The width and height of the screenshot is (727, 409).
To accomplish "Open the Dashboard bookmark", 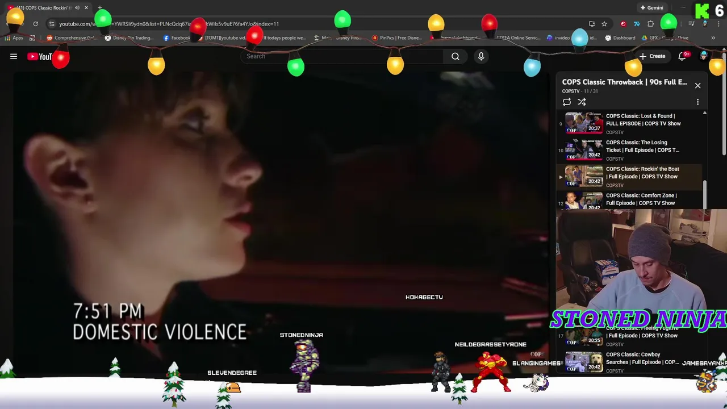I will (x=620, y=38).
